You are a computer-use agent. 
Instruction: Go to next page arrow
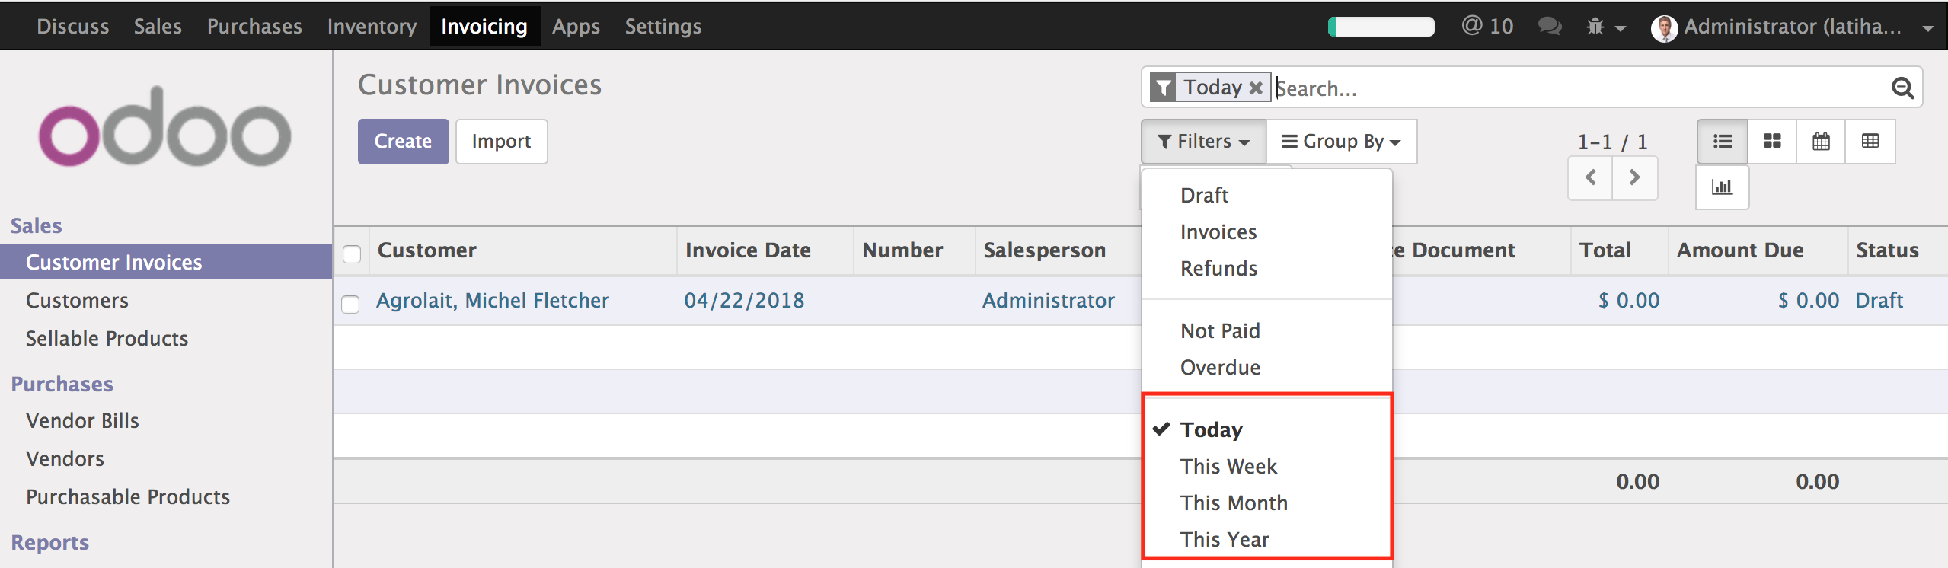pyautogui.click(x=1634, y=178)
